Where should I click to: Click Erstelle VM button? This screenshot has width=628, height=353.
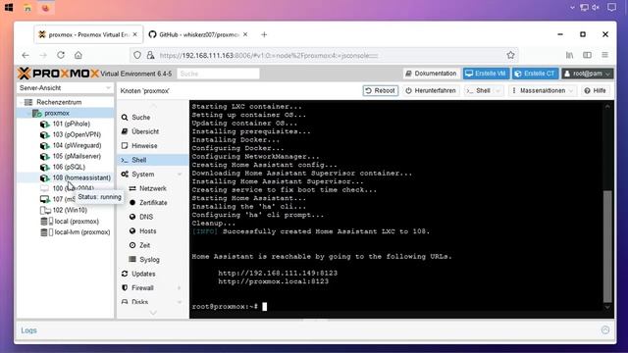coord(486,74)
